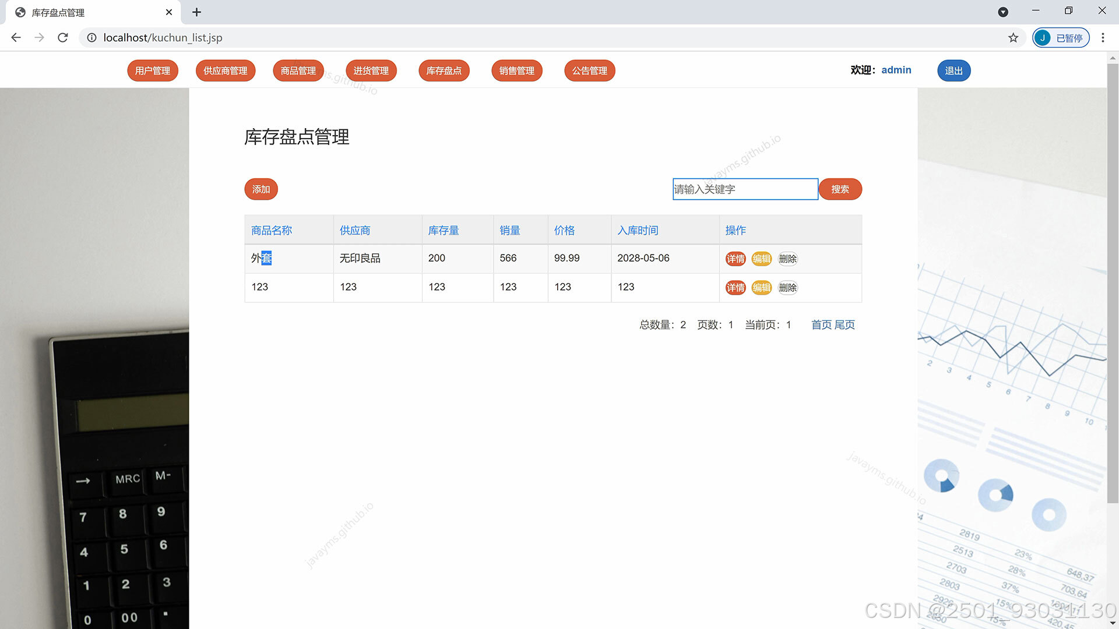Click the 搜索 search button
This screenshot has height=629, width=1119.
(x=840, y=189)
